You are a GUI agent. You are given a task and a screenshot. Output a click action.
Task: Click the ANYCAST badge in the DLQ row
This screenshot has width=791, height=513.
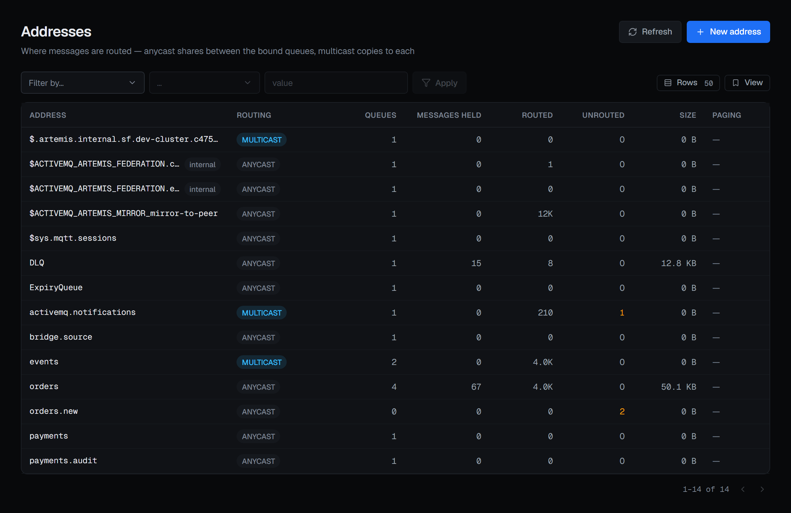[x=258, y=263]
